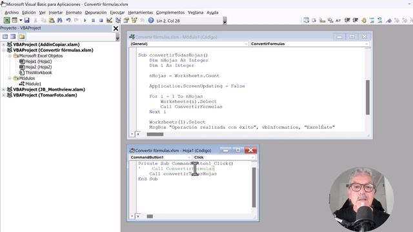Viewport: 413px width, 232px height.
Task: Toggle bookmark with the blue flag icon
Action: 388,20
